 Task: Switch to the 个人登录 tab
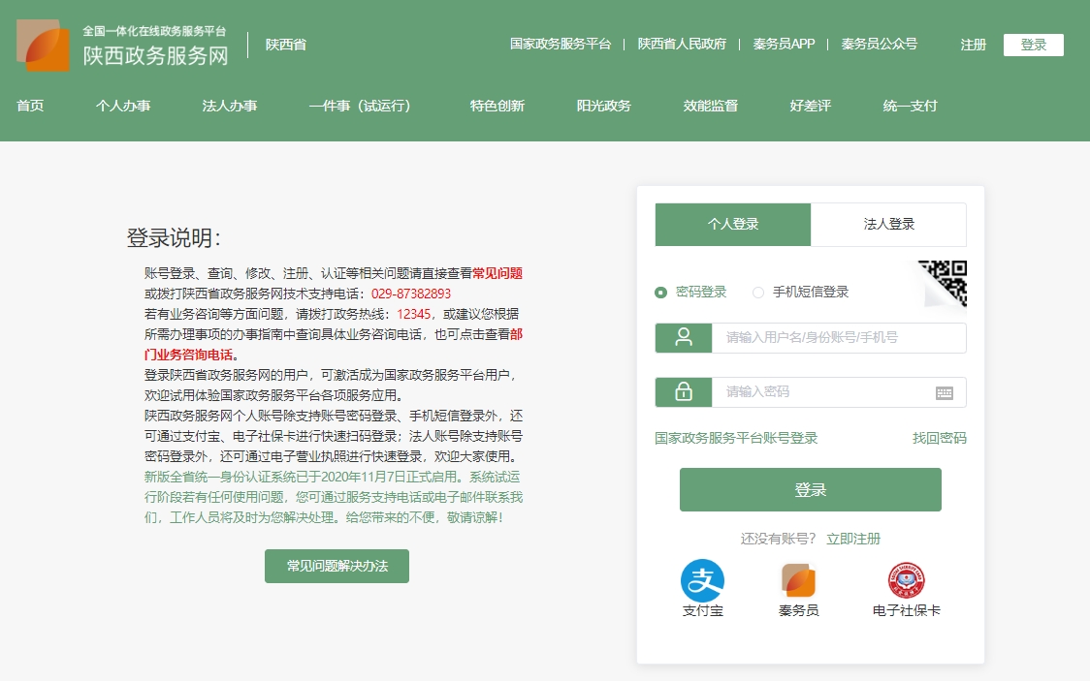[733, 224]
